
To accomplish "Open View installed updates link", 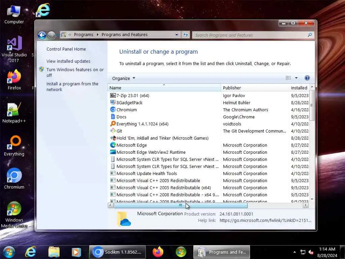I will coord(68,61).
